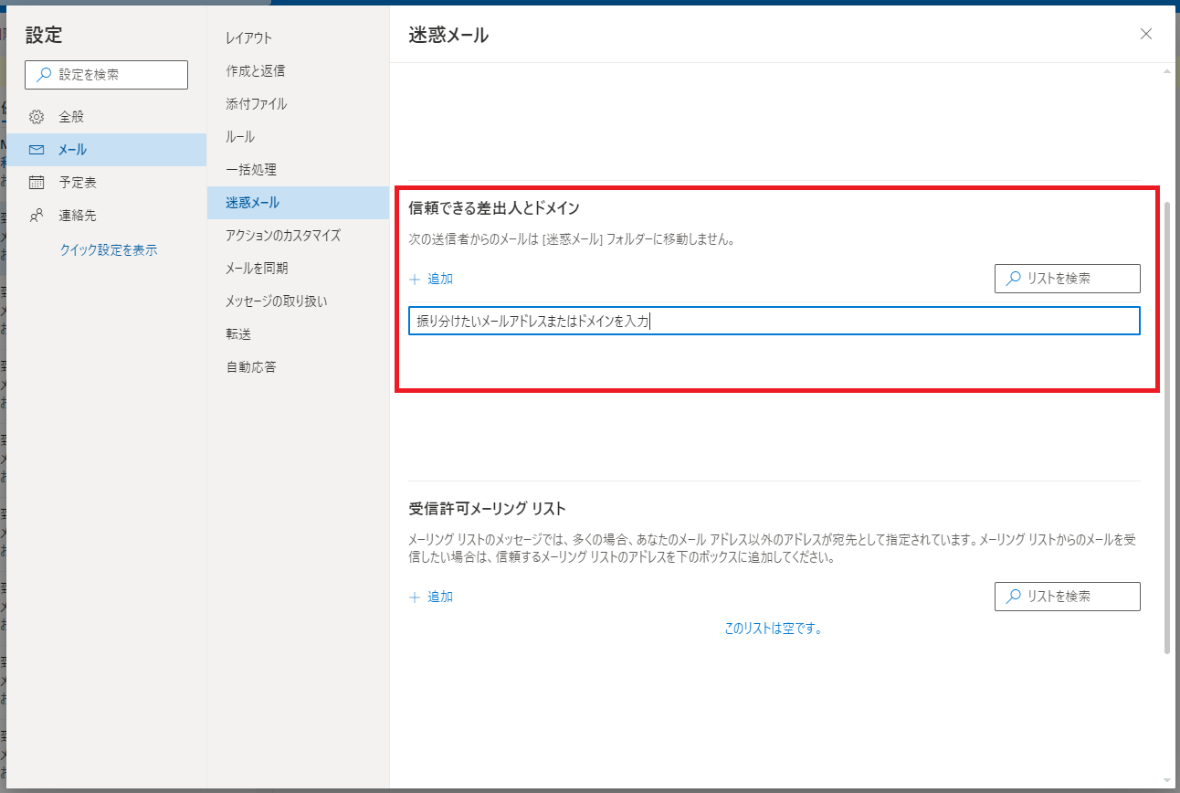Select the メール settings category

tap(106, 150)
